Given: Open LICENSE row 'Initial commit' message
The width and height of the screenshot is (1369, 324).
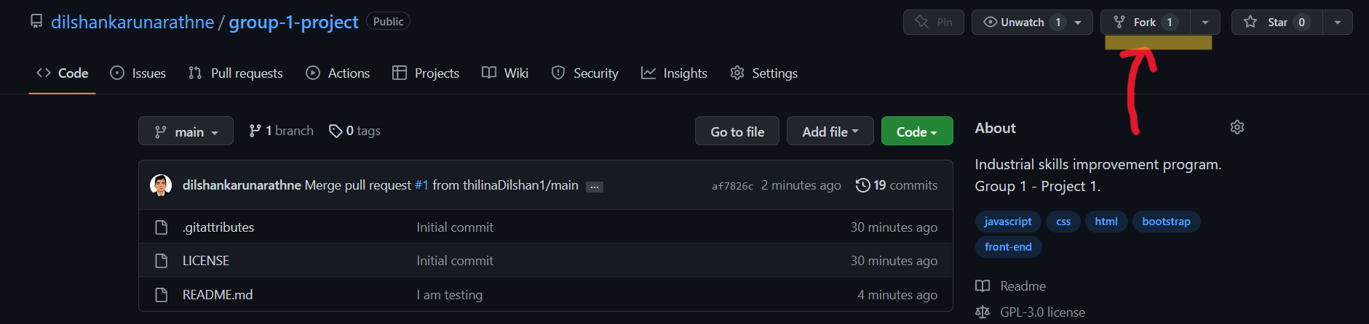Looking at the screenshot, I should pyautogui.click(x=455, y=260).
